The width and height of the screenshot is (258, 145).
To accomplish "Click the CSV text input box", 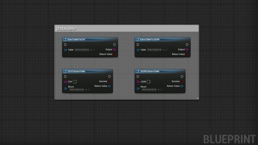I will pos(74,82).
